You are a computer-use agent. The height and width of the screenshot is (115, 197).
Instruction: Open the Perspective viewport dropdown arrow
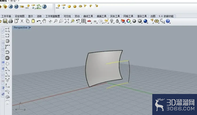click(x=30, y=28)
